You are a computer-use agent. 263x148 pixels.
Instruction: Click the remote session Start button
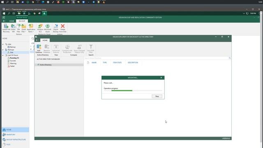(4, 14)
